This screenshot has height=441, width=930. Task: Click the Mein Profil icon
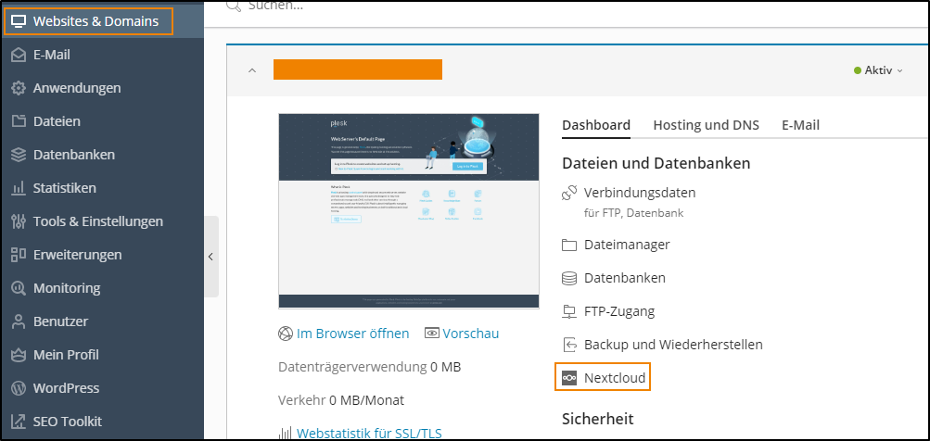(19, 355)
